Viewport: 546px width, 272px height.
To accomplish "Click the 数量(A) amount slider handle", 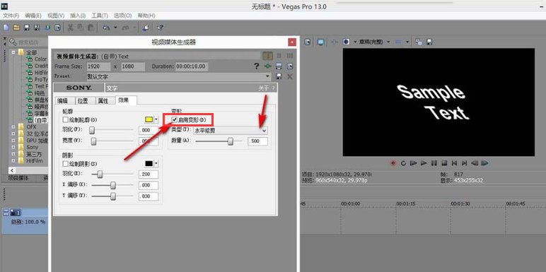I will click(230, 141).
